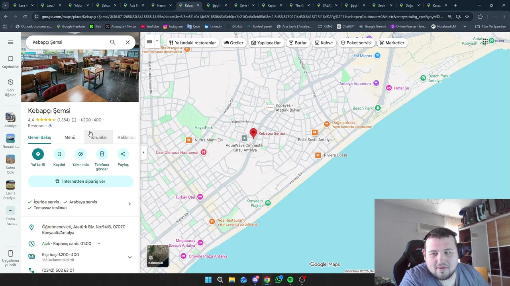Click the Ada Restaurant map marker

tap(212, 221)
